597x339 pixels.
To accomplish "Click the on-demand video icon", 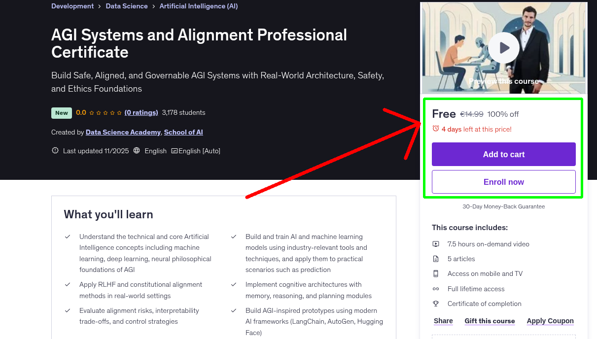I will [436, 244].
